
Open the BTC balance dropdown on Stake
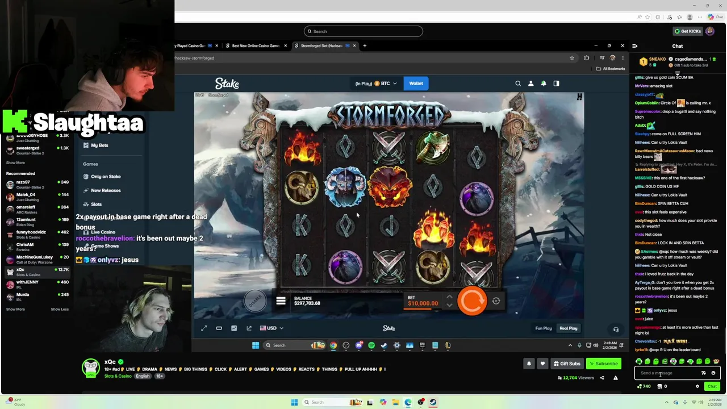click(377, 84)
